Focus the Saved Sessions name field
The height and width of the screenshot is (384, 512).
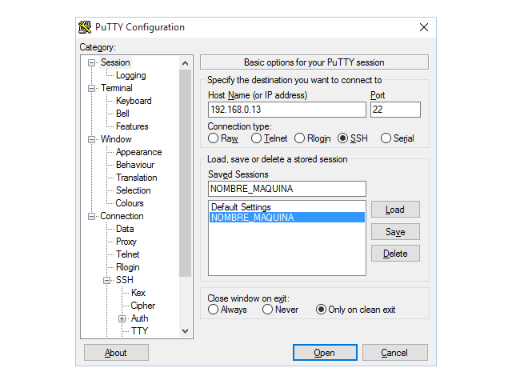point(287,189)
